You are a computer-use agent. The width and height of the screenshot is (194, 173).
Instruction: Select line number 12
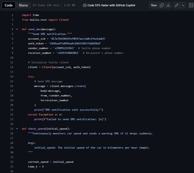point(11,67)
